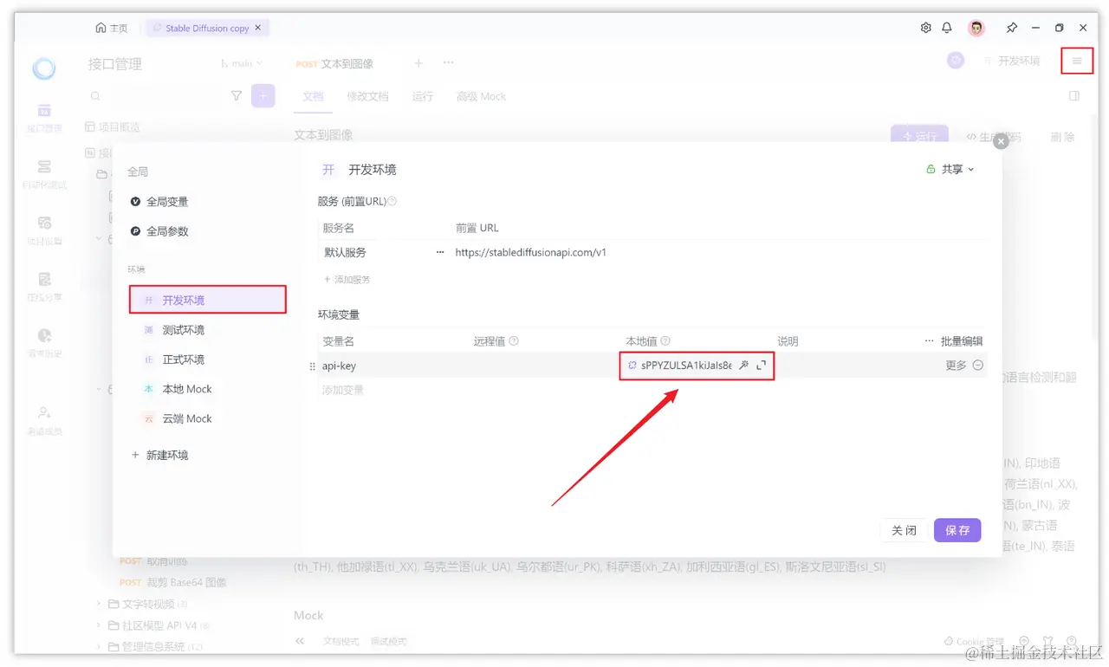This screenshot has width=1109, height=667.
Task: Select 本地 Mock in the environment list
Action: [x=187, y=389]
